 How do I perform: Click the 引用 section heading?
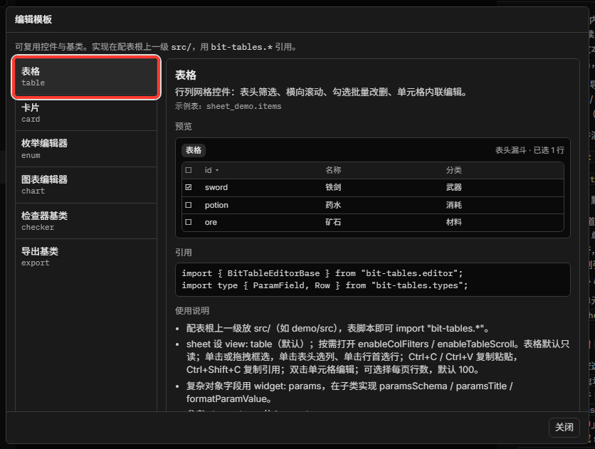pos(184,253)
